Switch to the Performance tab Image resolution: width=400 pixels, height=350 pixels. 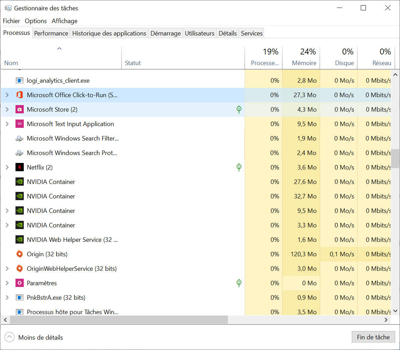pos(51,33)
